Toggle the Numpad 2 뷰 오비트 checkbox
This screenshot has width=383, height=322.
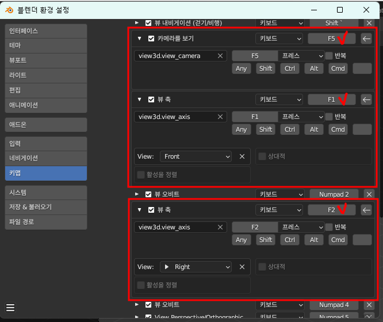coord(148,194)
